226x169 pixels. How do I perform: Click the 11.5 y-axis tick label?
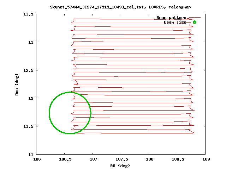tap(28, 126)
